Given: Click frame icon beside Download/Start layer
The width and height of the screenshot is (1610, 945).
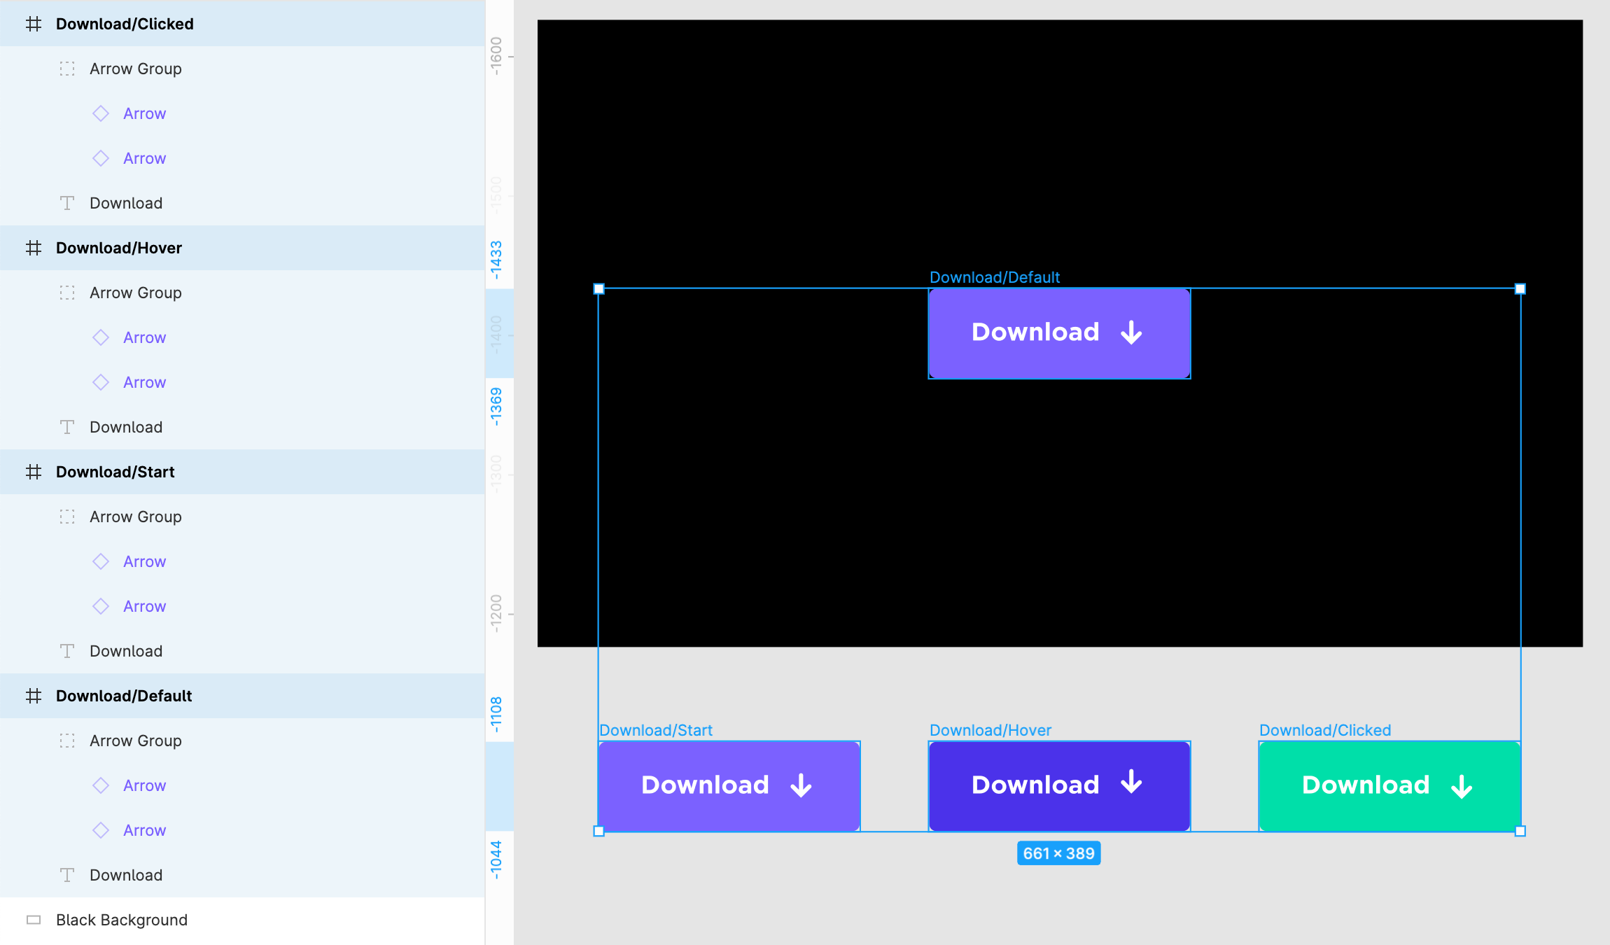Looking at the screenshot, I should [33, 472].
